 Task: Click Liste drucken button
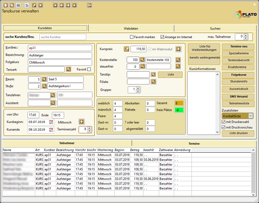(x=238, y=133)
